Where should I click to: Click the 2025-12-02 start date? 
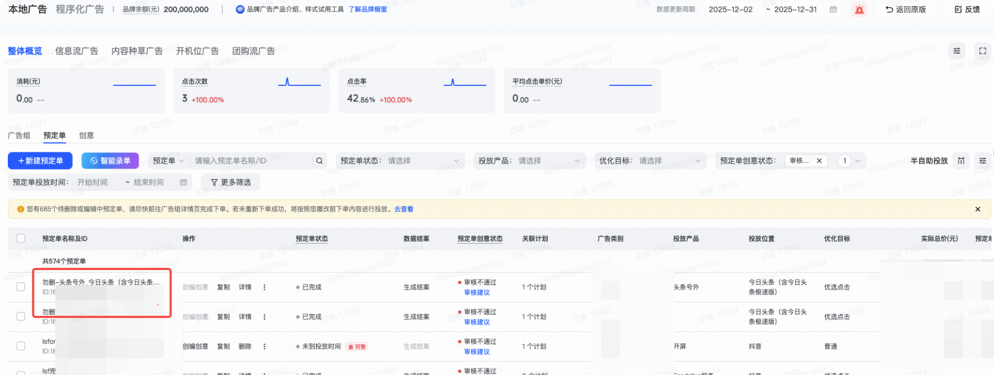pyautogui.click(x=731, y=9)
